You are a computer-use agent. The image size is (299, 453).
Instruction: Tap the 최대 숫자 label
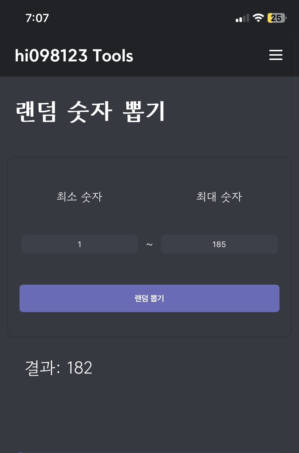click(219, 197)
